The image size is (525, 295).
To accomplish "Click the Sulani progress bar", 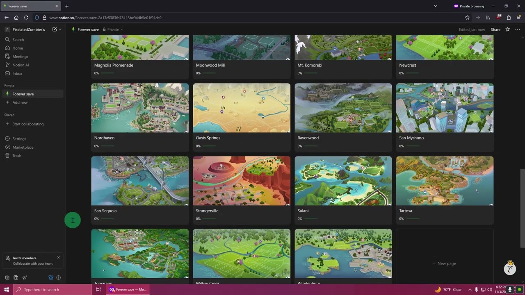I will click(x=311, y=219).
